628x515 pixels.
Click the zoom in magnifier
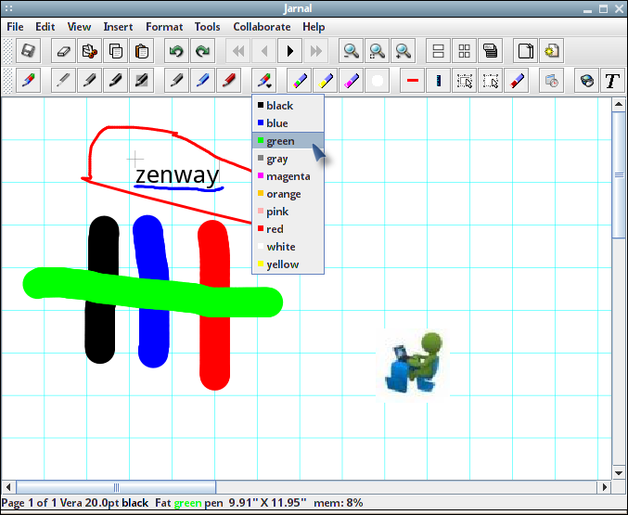[404, 51]
